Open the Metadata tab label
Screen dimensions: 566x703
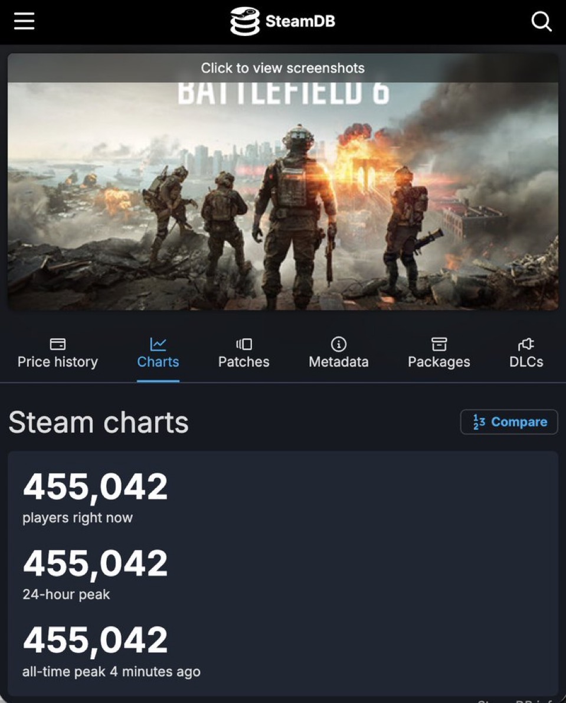tap(338, 362)
